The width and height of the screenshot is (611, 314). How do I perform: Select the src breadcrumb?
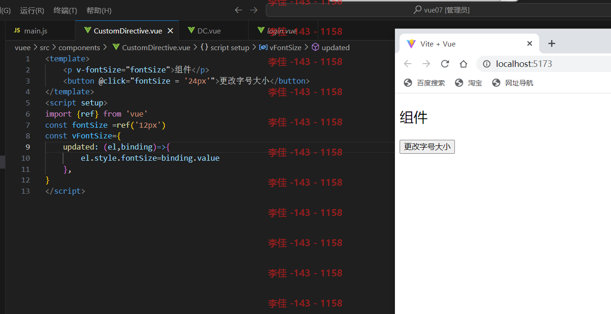click(45, 47)
